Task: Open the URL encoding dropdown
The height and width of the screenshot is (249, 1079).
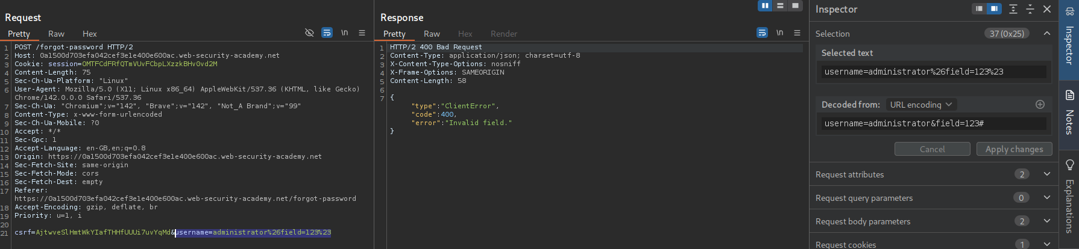Action: coord(920,105)
